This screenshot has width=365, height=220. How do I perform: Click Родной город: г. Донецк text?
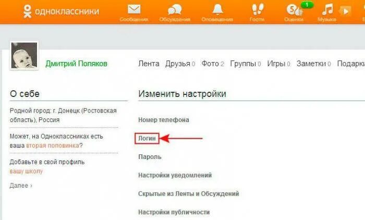click(63, 115)
